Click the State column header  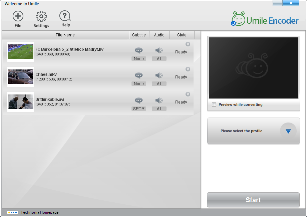point(182,35)
